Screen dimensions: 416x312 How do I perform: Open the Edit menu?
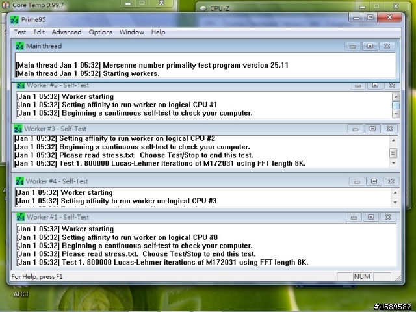pyautogui.click(x=39, y=32)
